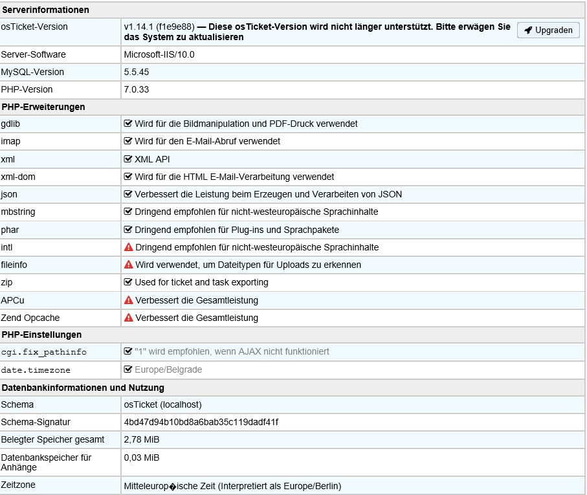This screenshot has width=587, height=495.
Task: Click the value 0,03 MiB
Action: 142,457
